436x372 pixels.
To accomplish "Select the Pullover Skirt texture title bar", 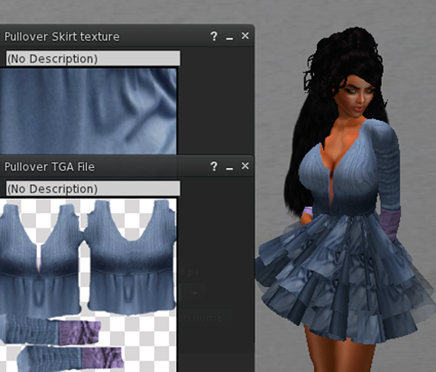I will [126, 36].
